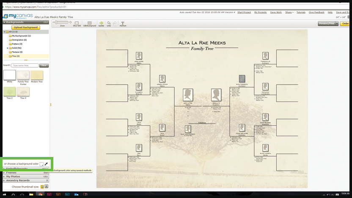
Task: Collapse the All (113) folder
Action: tap(5, 32)
